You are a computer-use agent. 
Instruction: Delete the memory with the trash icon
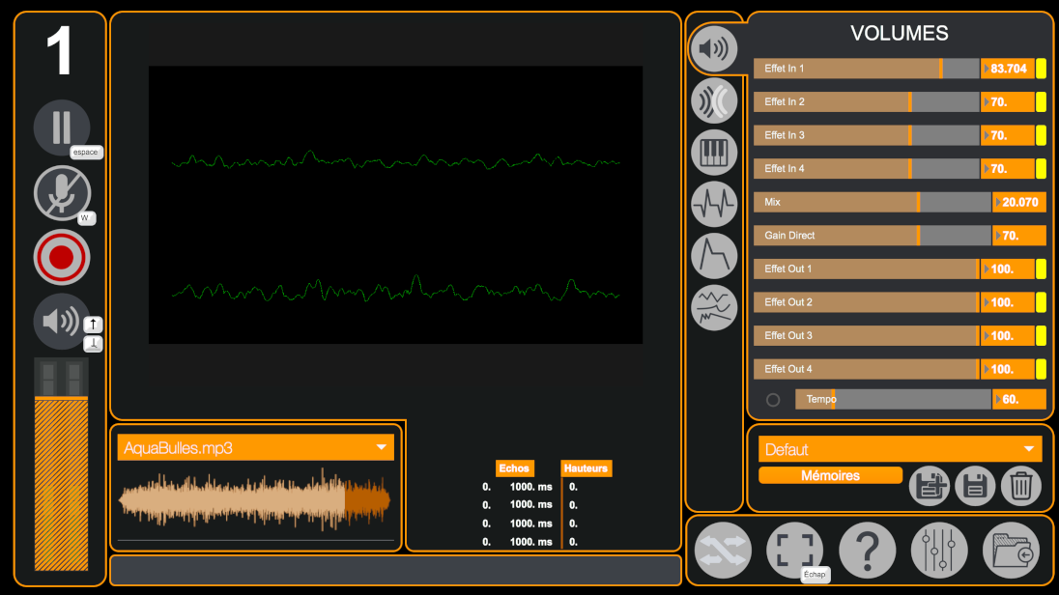coord(1020,486)
